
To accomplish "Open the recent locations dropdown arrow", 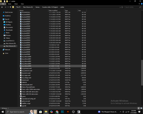I will 8,7.
